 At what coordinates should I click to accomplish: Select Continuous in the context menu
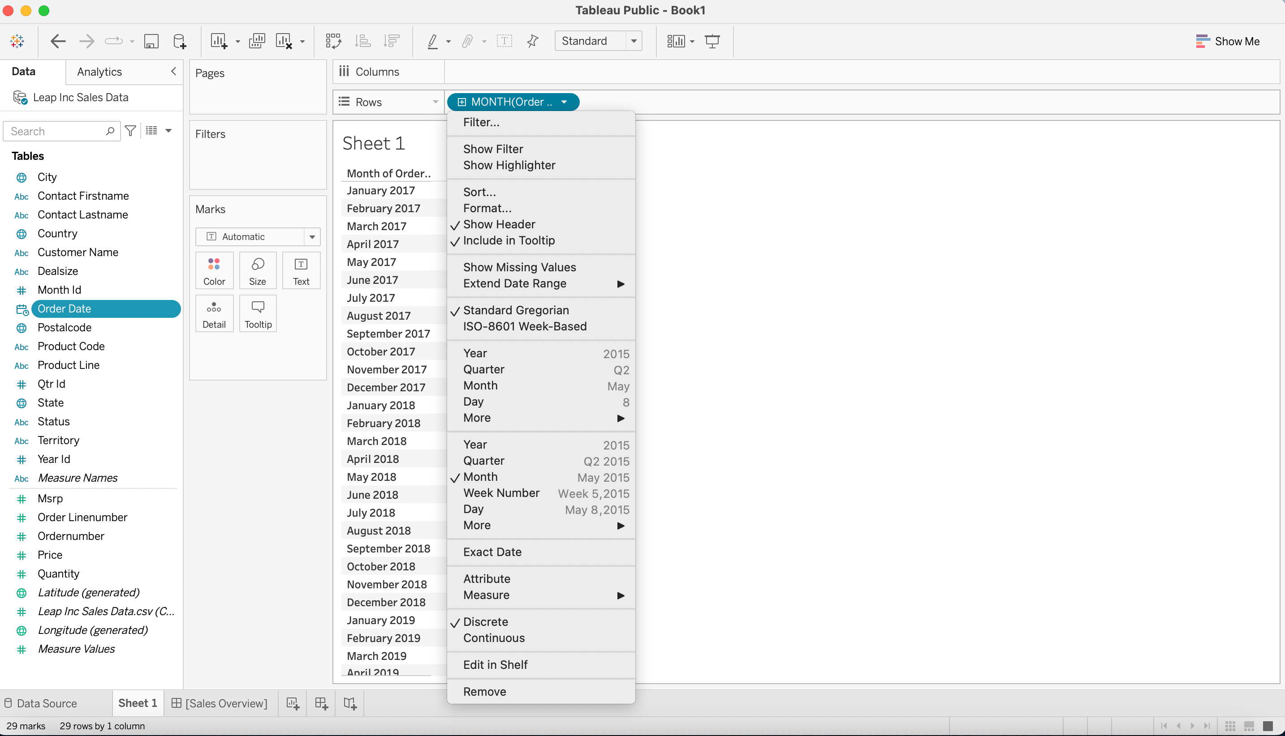pyautogui.click(x=494, y=638)
